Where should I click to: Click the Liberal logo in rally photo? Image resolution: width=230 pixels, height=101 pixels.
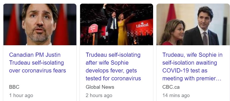(142, 25)
